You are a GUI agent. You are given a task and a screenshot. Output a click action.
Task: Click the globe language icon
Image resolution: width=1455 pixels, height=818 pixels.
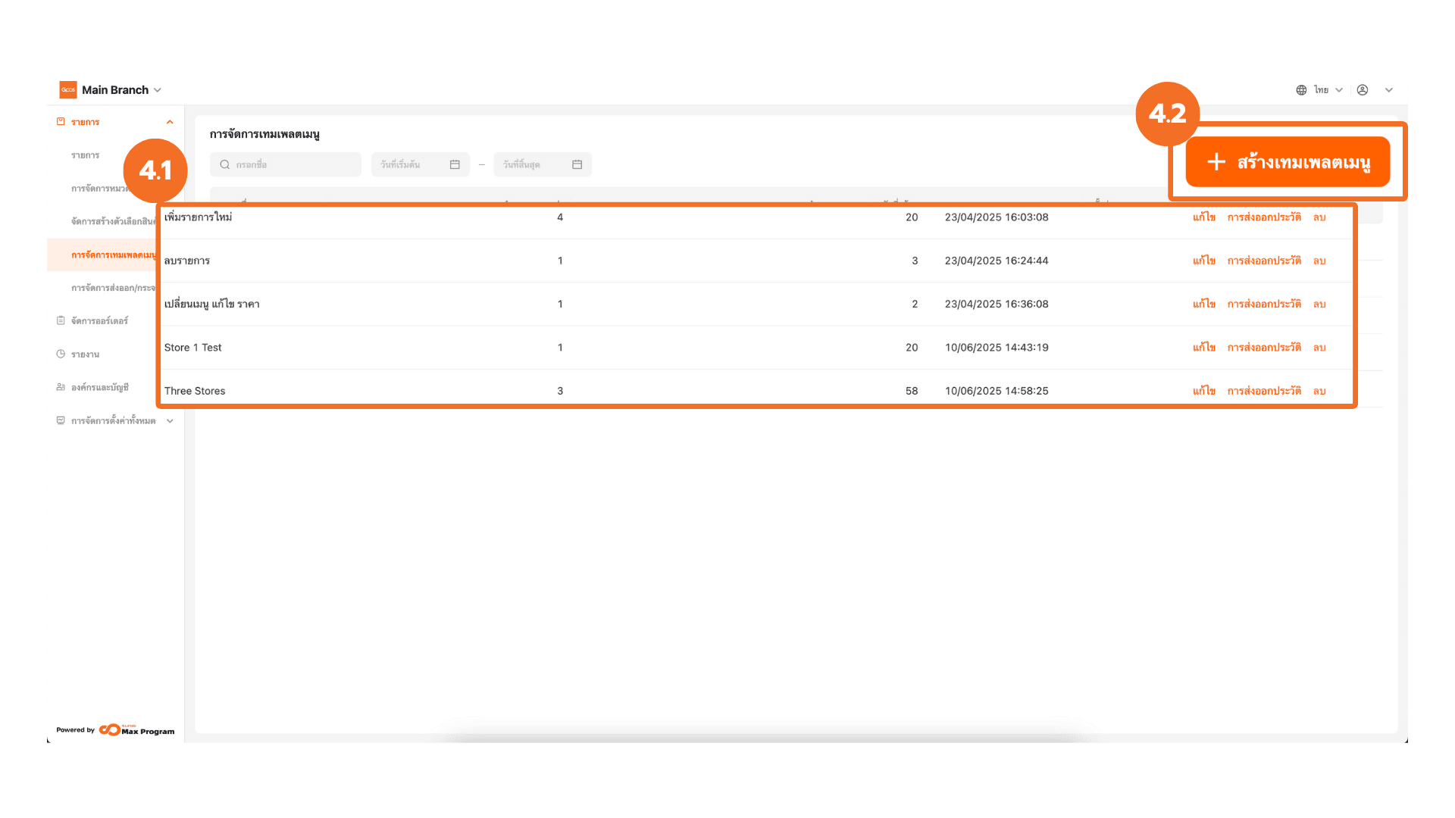pos(1301,90)
